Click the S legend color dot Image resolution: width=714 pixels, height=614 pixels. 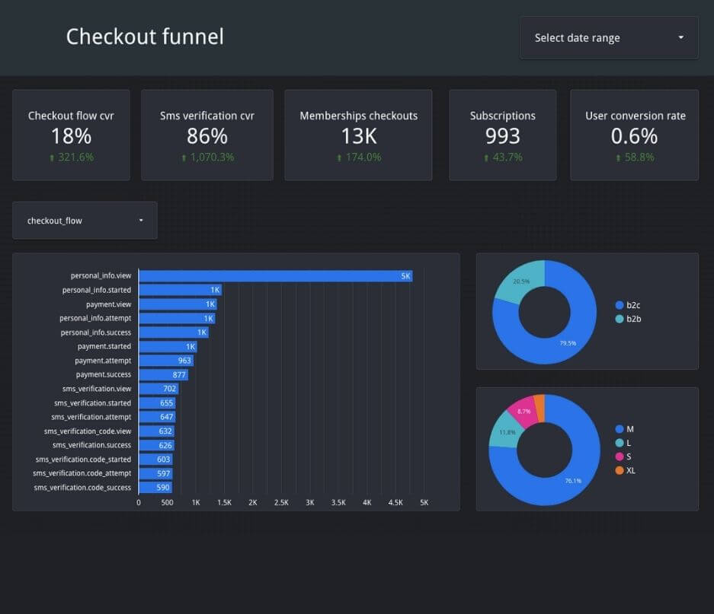tap(620, 457)
